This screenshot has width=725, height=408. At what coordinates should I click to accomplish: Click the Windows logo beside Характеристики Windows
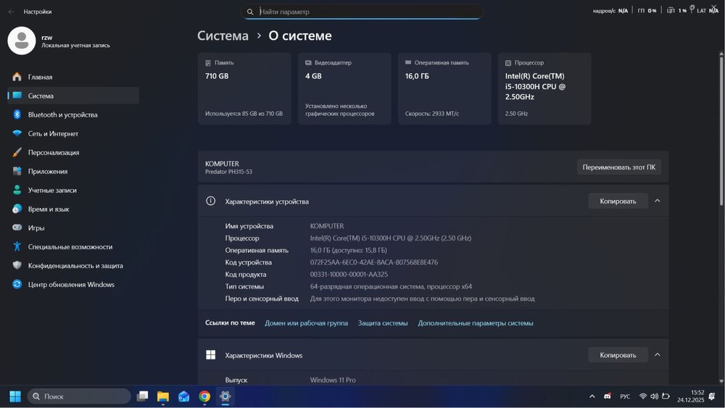(x=210, y=355)
